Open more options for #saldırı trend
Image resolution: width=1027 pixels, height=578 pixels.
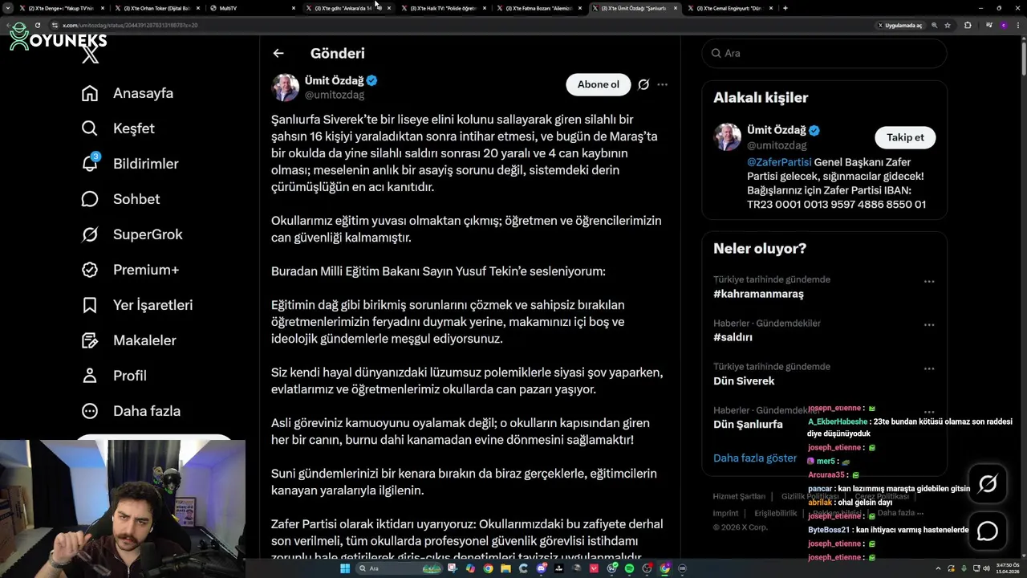[929, 325]
